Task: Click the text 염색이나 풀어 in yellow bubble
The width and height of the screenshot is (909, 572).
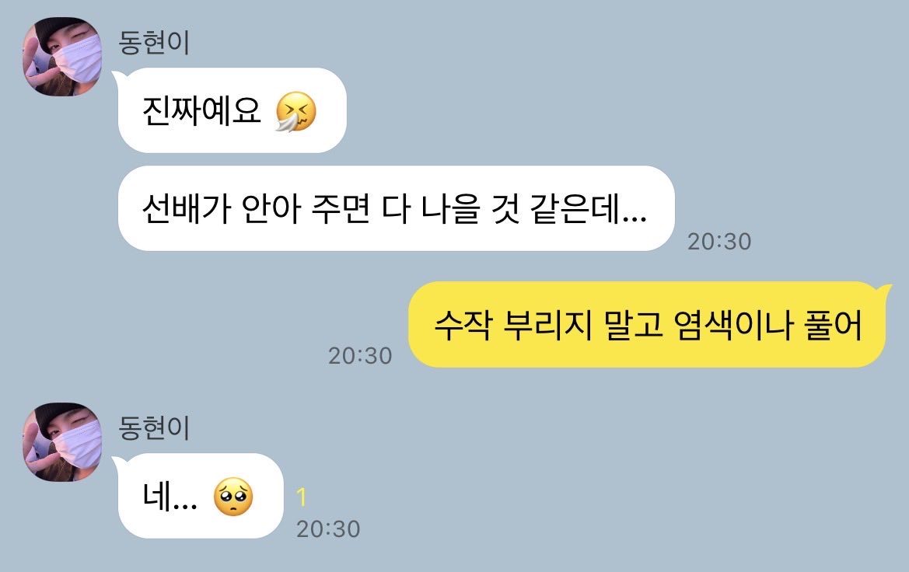Action: [x=767, y=325]
